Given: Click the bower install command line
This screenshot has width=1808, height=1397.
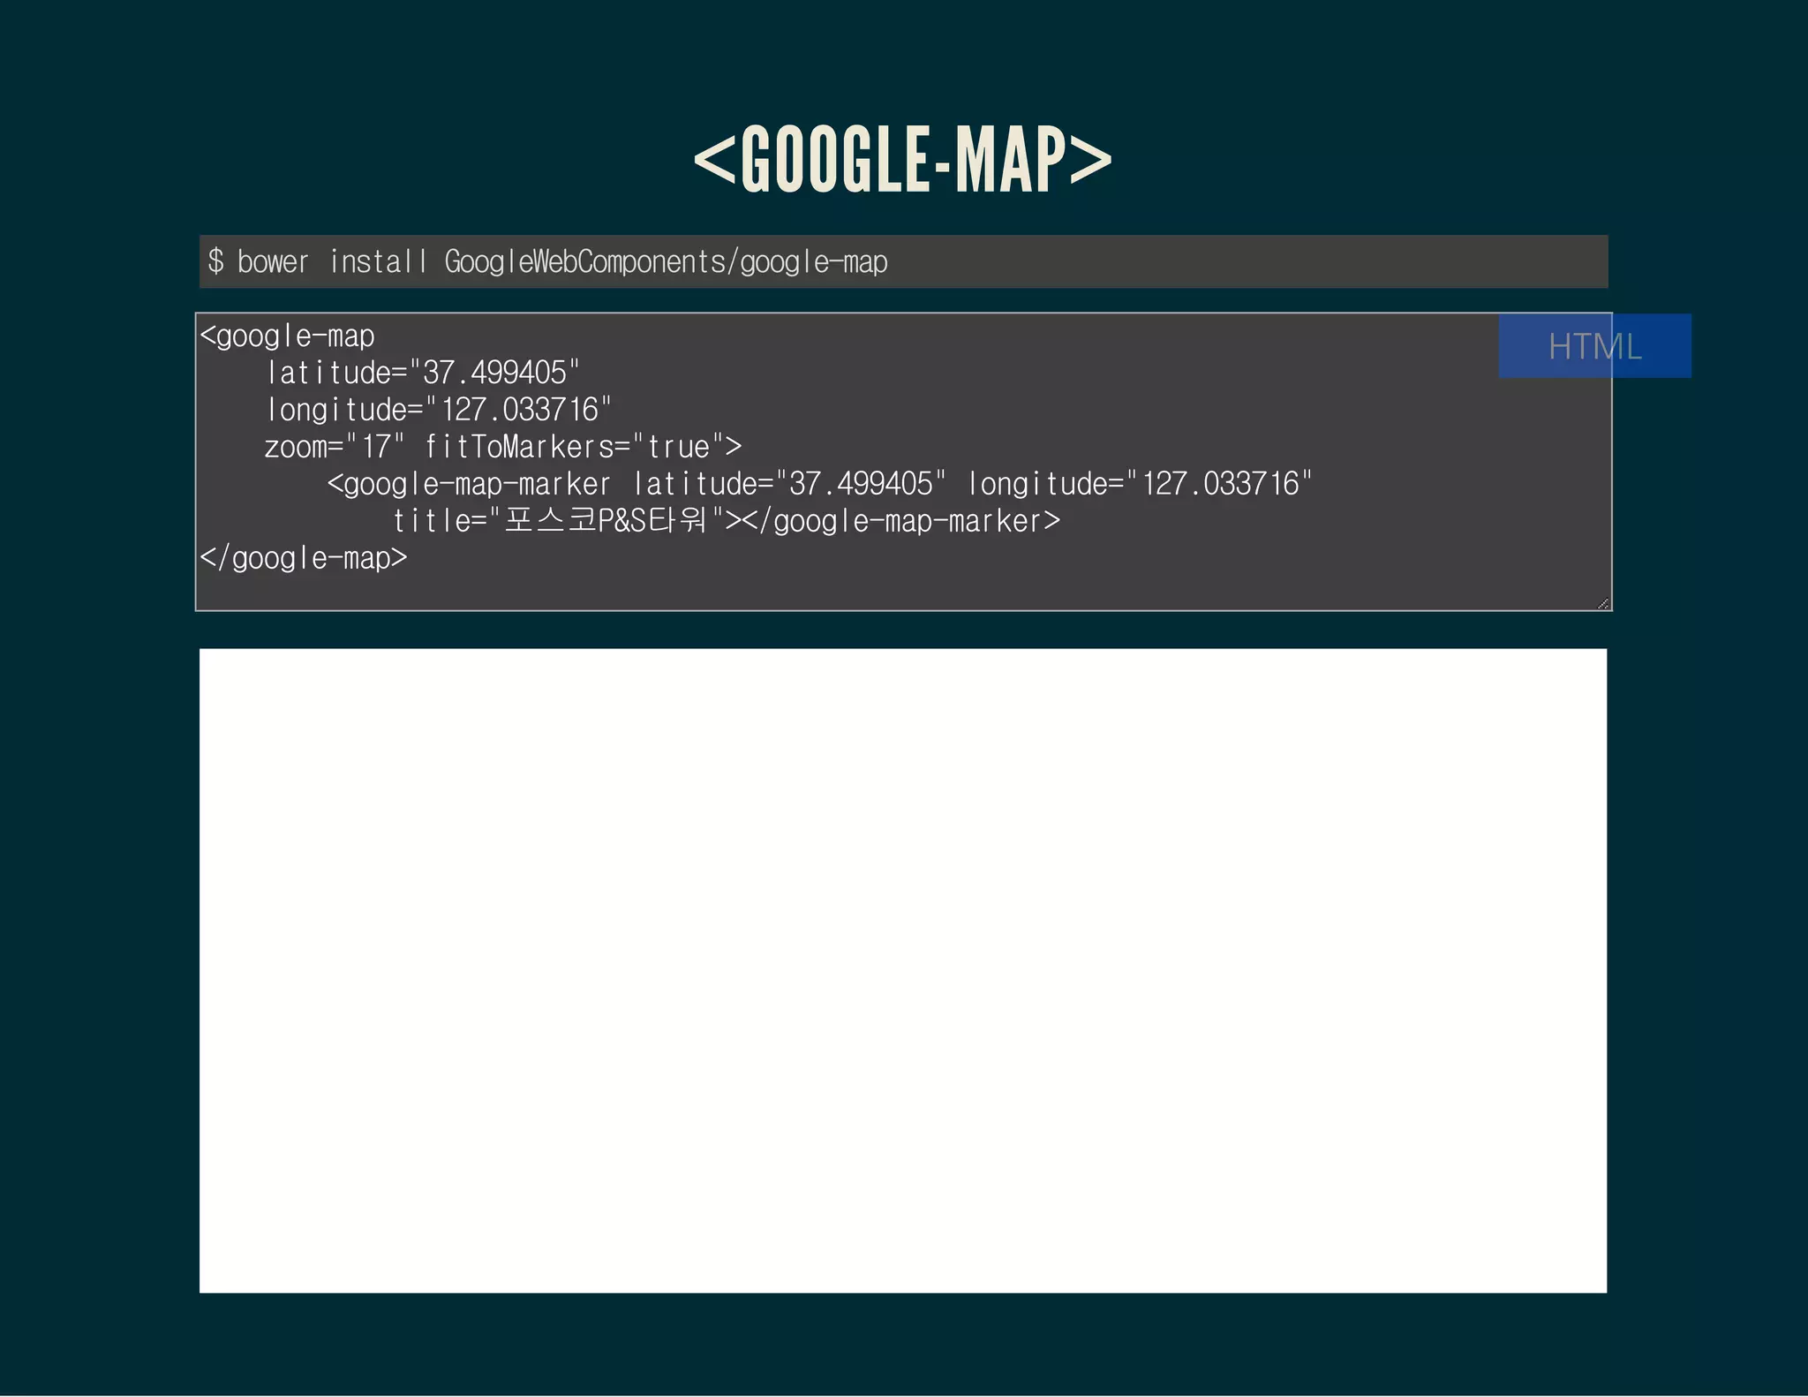Looking at the screenshot, I should pos(903,261).
